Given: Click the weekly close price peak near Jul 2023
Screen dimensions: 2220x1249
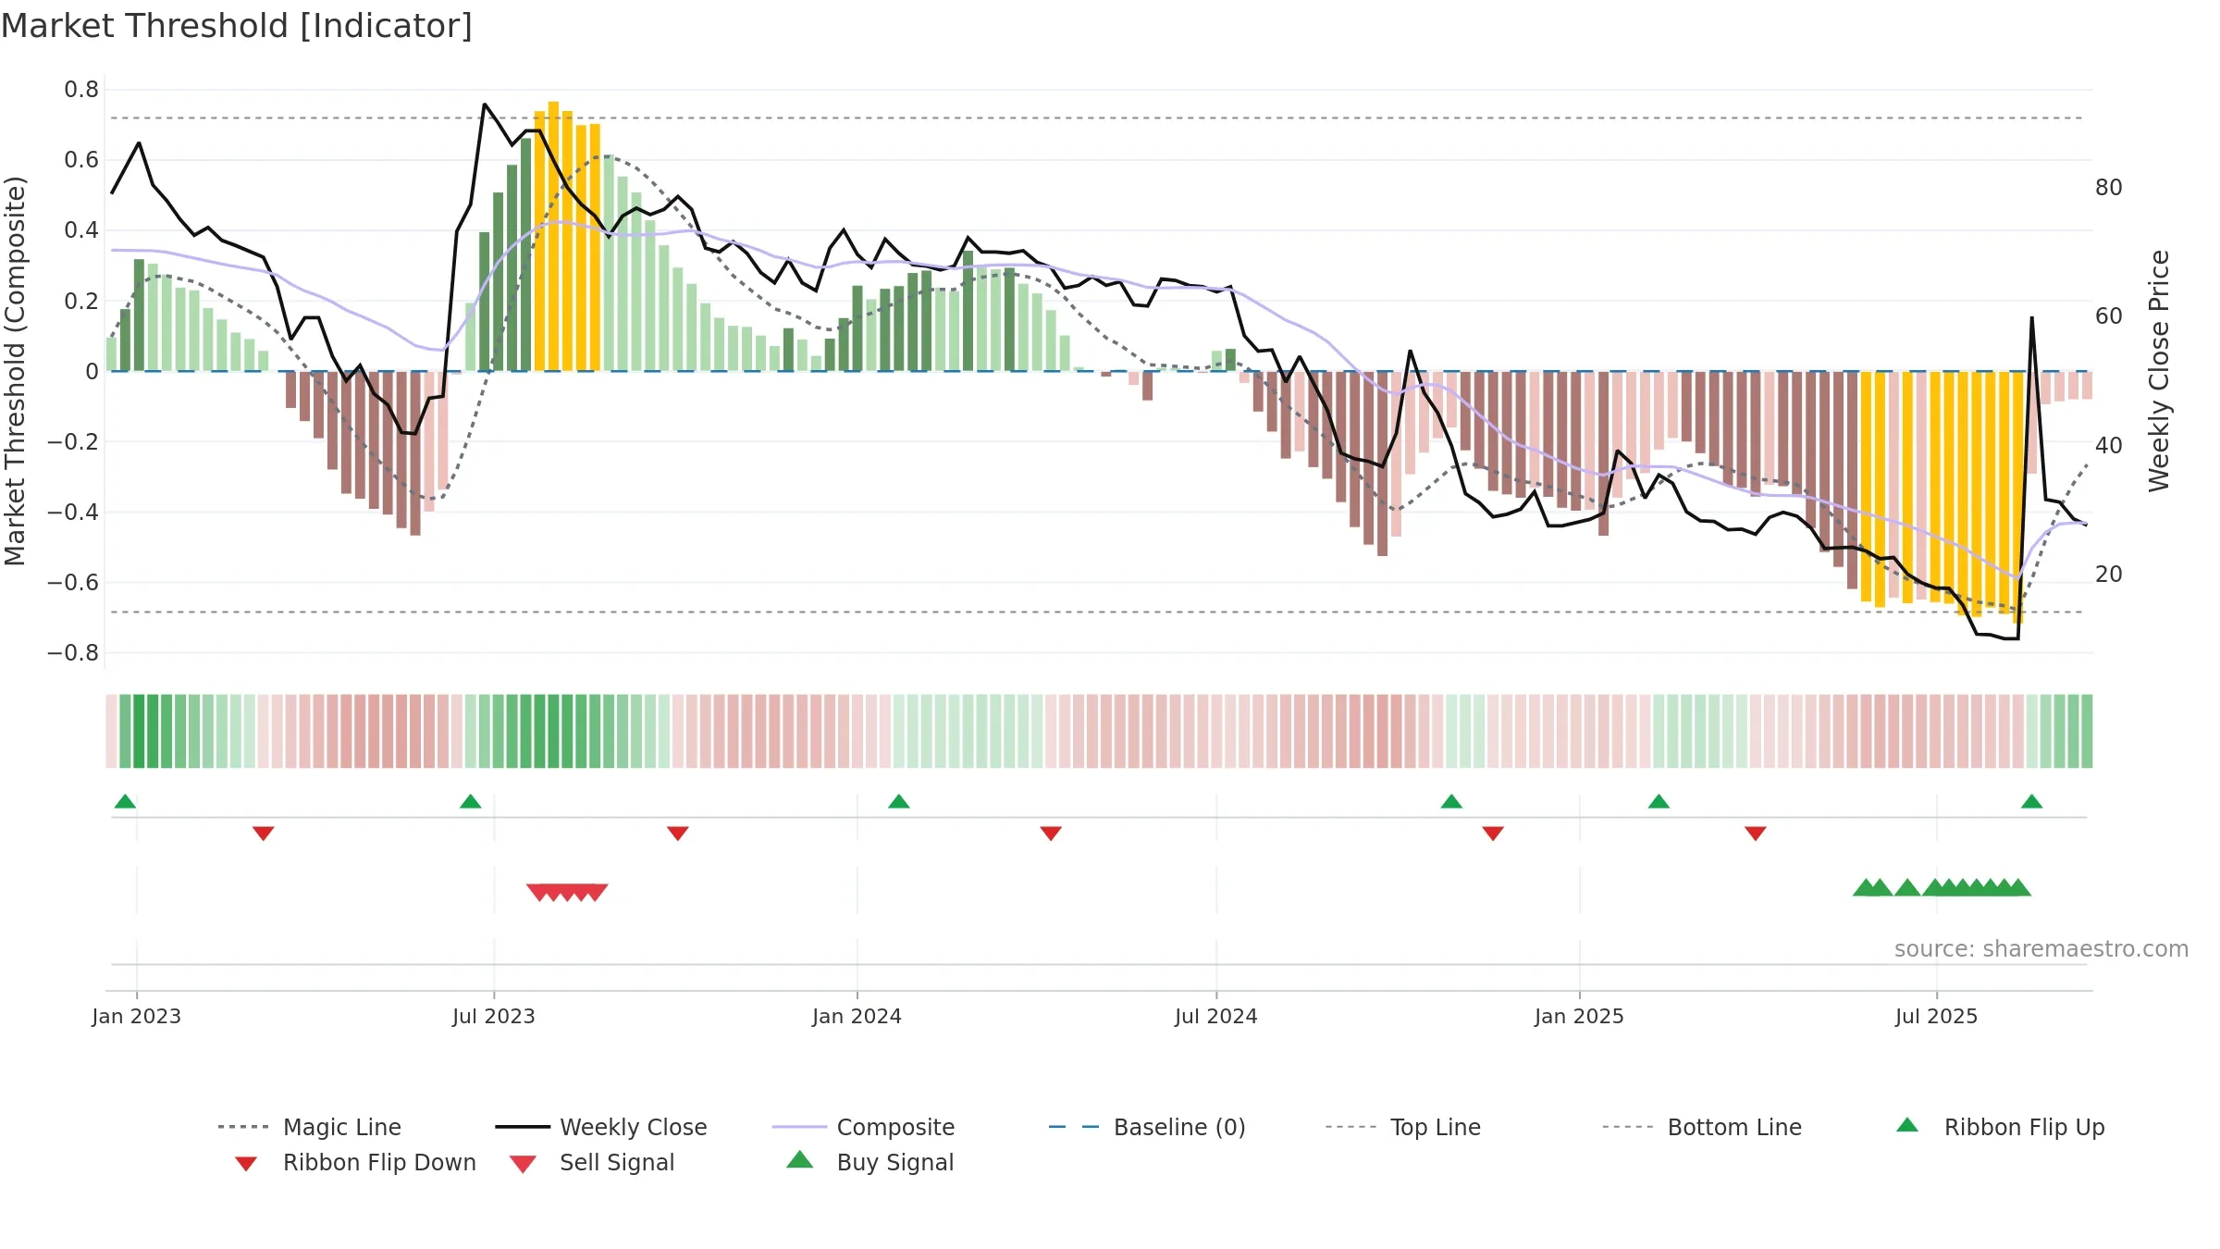Looking at the screenshot, I should pos(484,105).
